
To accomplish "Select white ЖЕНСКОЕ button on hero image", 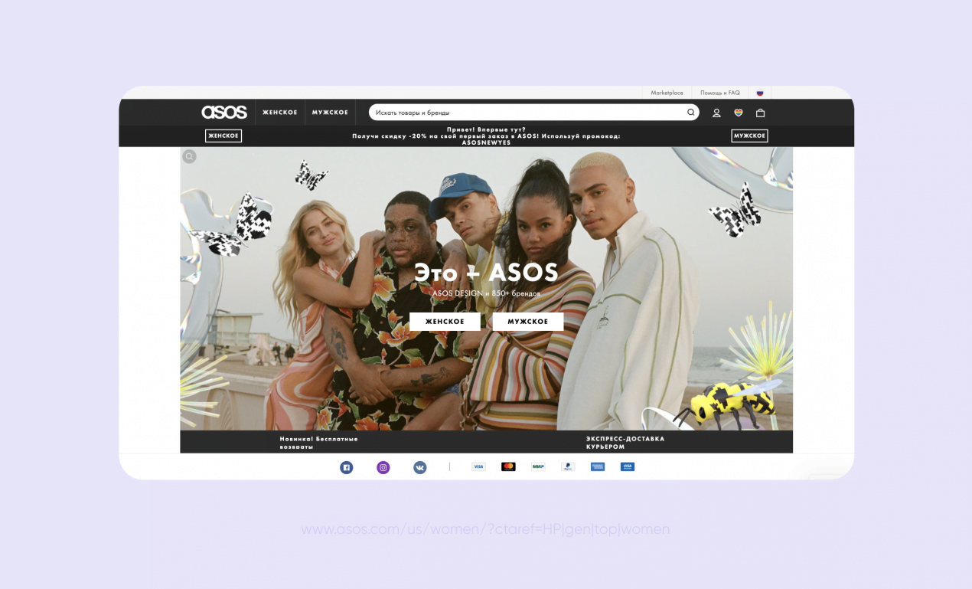I will click(445, 322).
